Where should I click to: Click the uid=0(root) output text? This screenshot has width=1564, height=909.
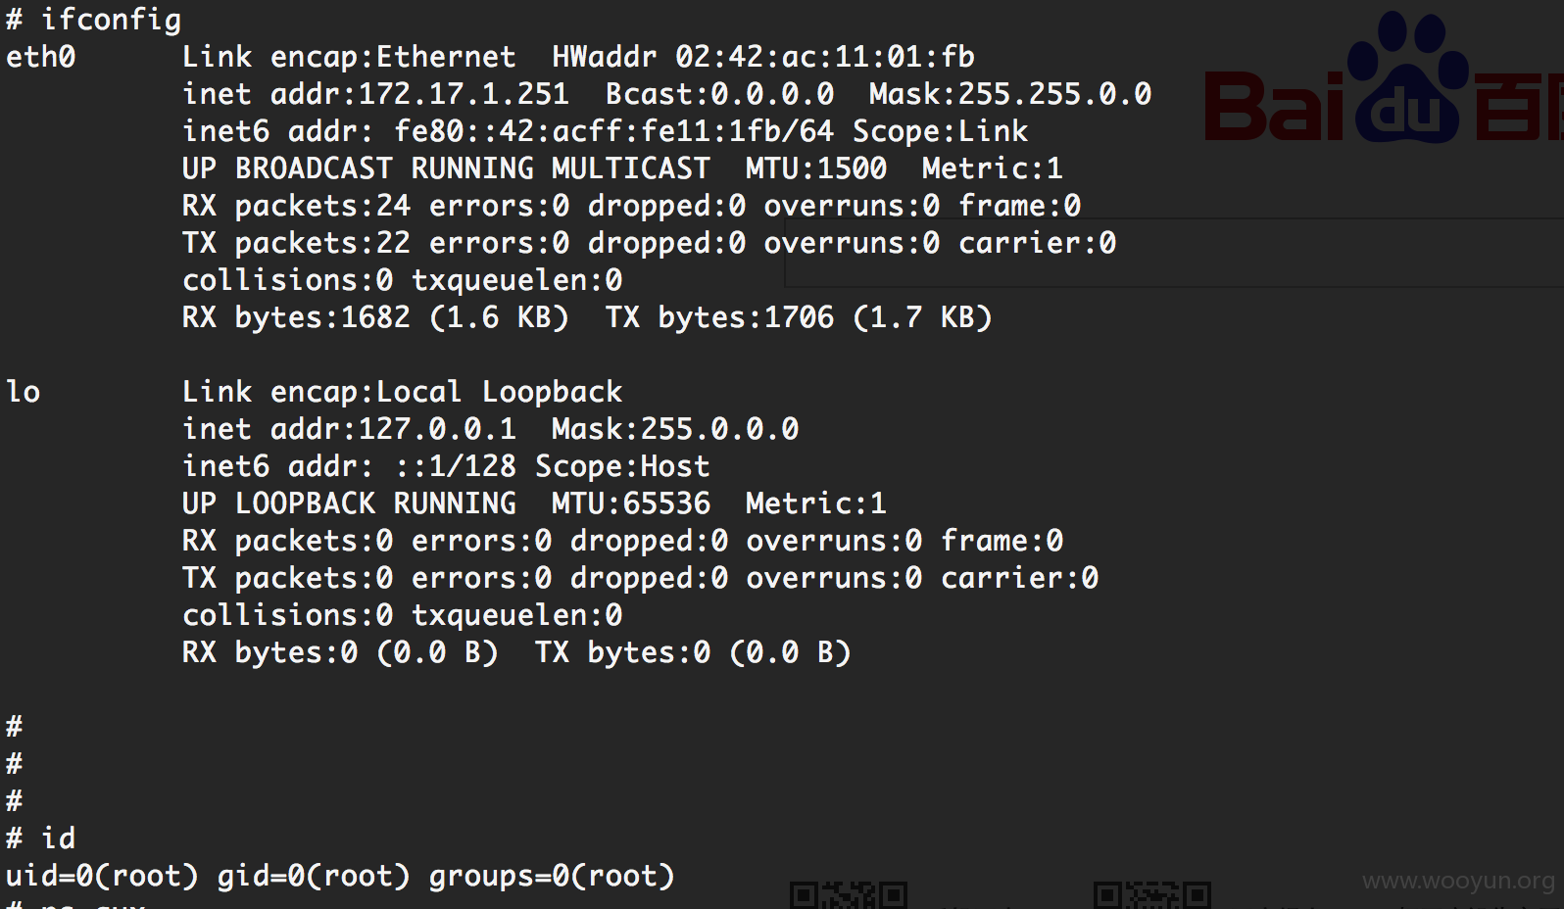pos(102,876)
